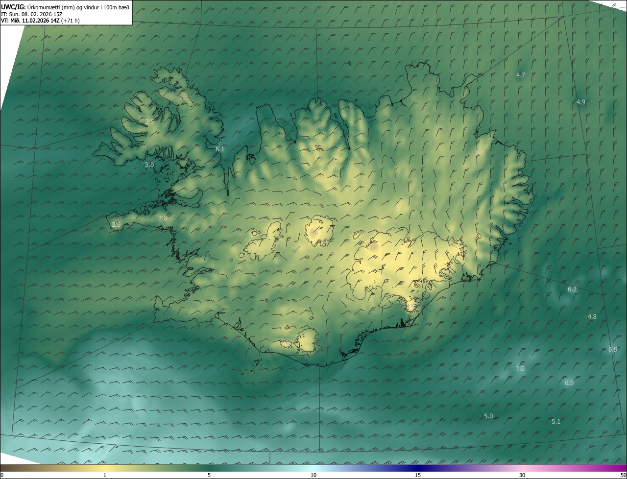Click the 4.8 precipitation value

pos(592,316)
